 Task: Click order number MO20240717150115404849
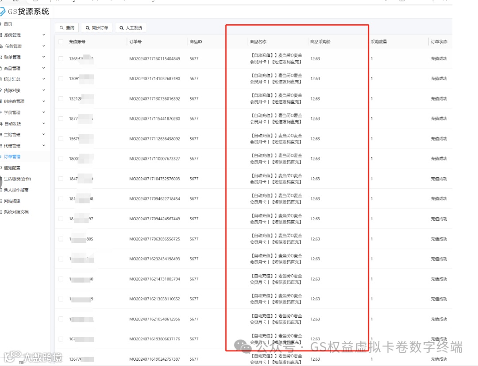pyautogui.click(x=154, y=58)
